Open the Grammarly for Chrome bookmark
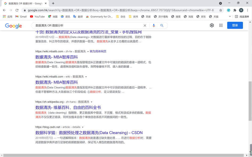 pos(99,16)
